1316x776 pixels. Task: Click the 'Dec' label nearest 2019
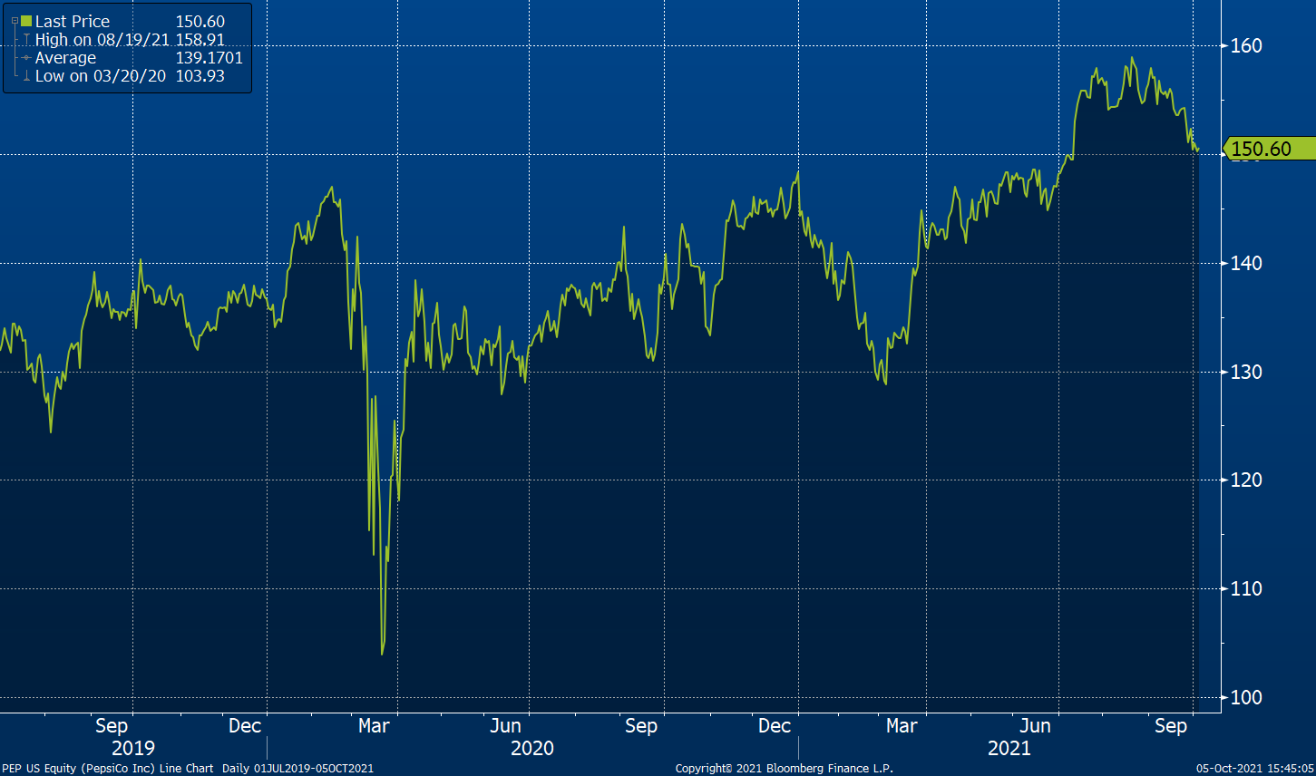coord(245,726)
